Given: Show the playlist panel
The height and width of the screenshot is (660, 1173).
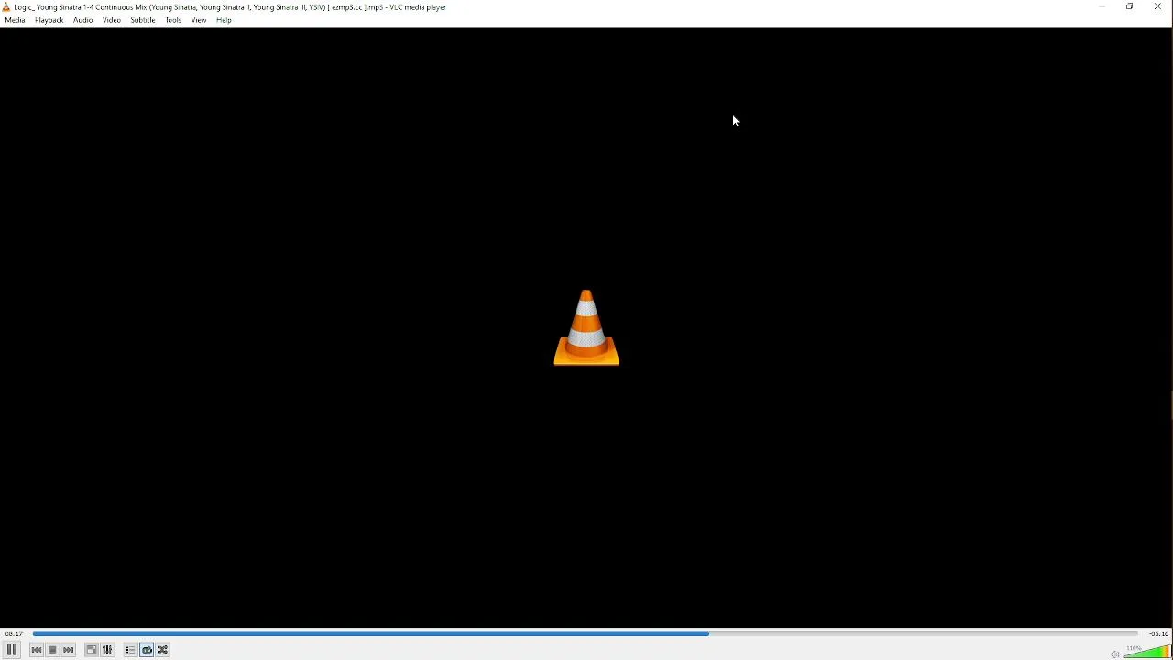Looking at the screenshot, I should 131,650.
